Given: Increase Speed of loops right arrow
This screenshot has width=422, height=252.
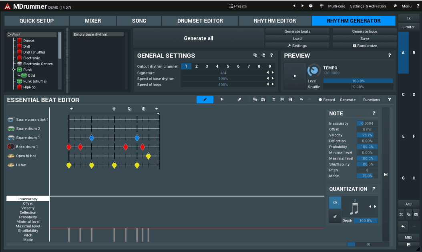Looking at the screenshot, I should tap(273, 84).
